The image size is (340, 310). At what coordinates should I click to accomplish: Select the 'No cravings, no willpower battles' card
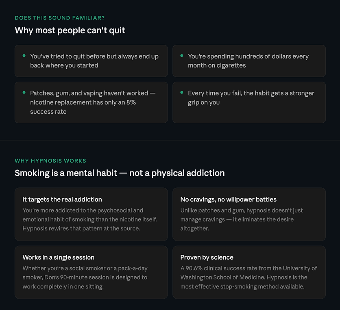click(249, 214)
